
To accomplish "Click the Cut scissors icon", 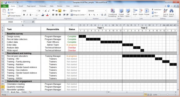I will pyautogui.click(x=8, y=10).
